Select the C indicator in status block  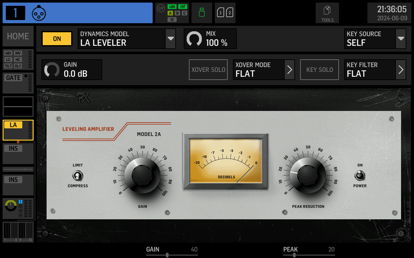click(x=184, y=13)
